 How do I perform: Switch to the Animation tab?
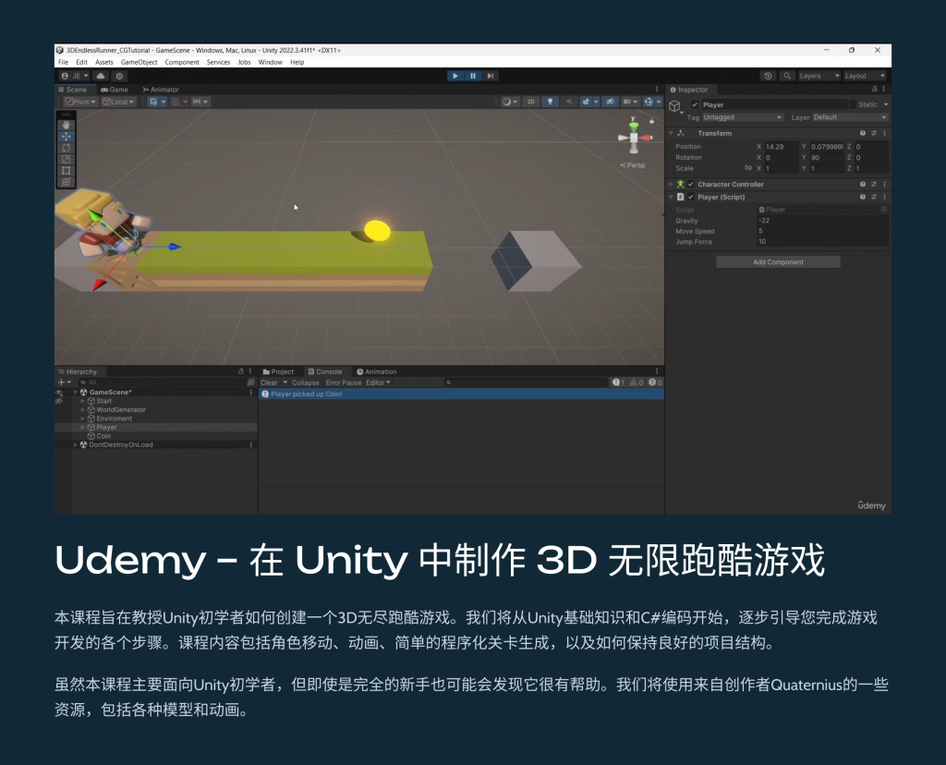(377, 371)
